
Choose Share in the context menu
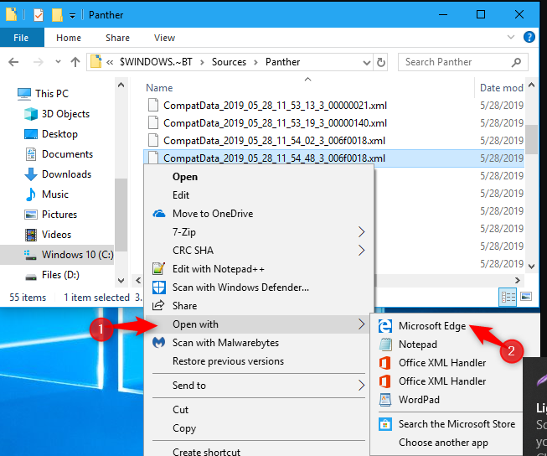pyautogui.click(x=259, y=306)
